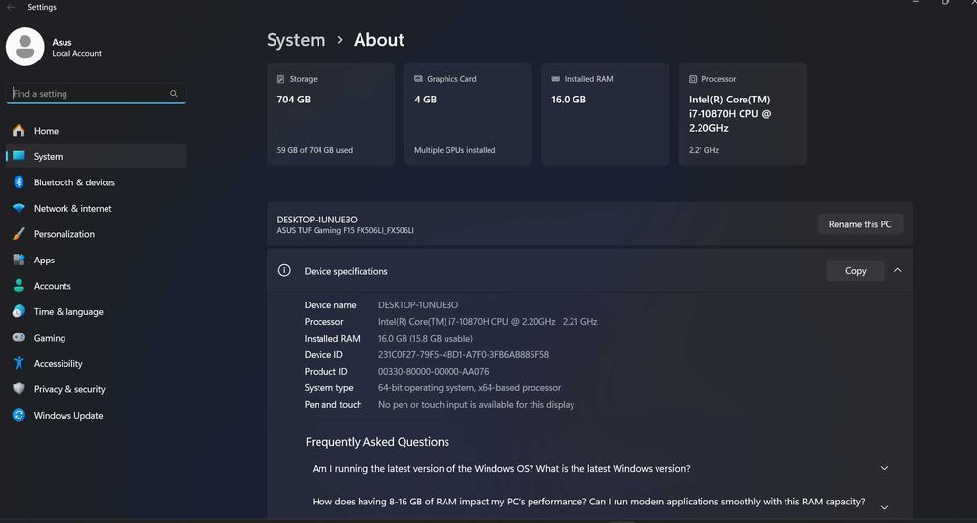Click the Installed RAM card icon
Screen dimensions: 977x523
[555, 79]
